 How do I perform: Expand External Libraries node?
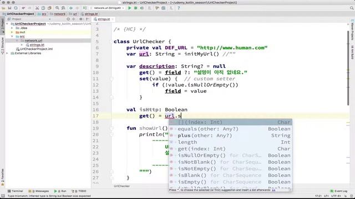pos(7,53)
